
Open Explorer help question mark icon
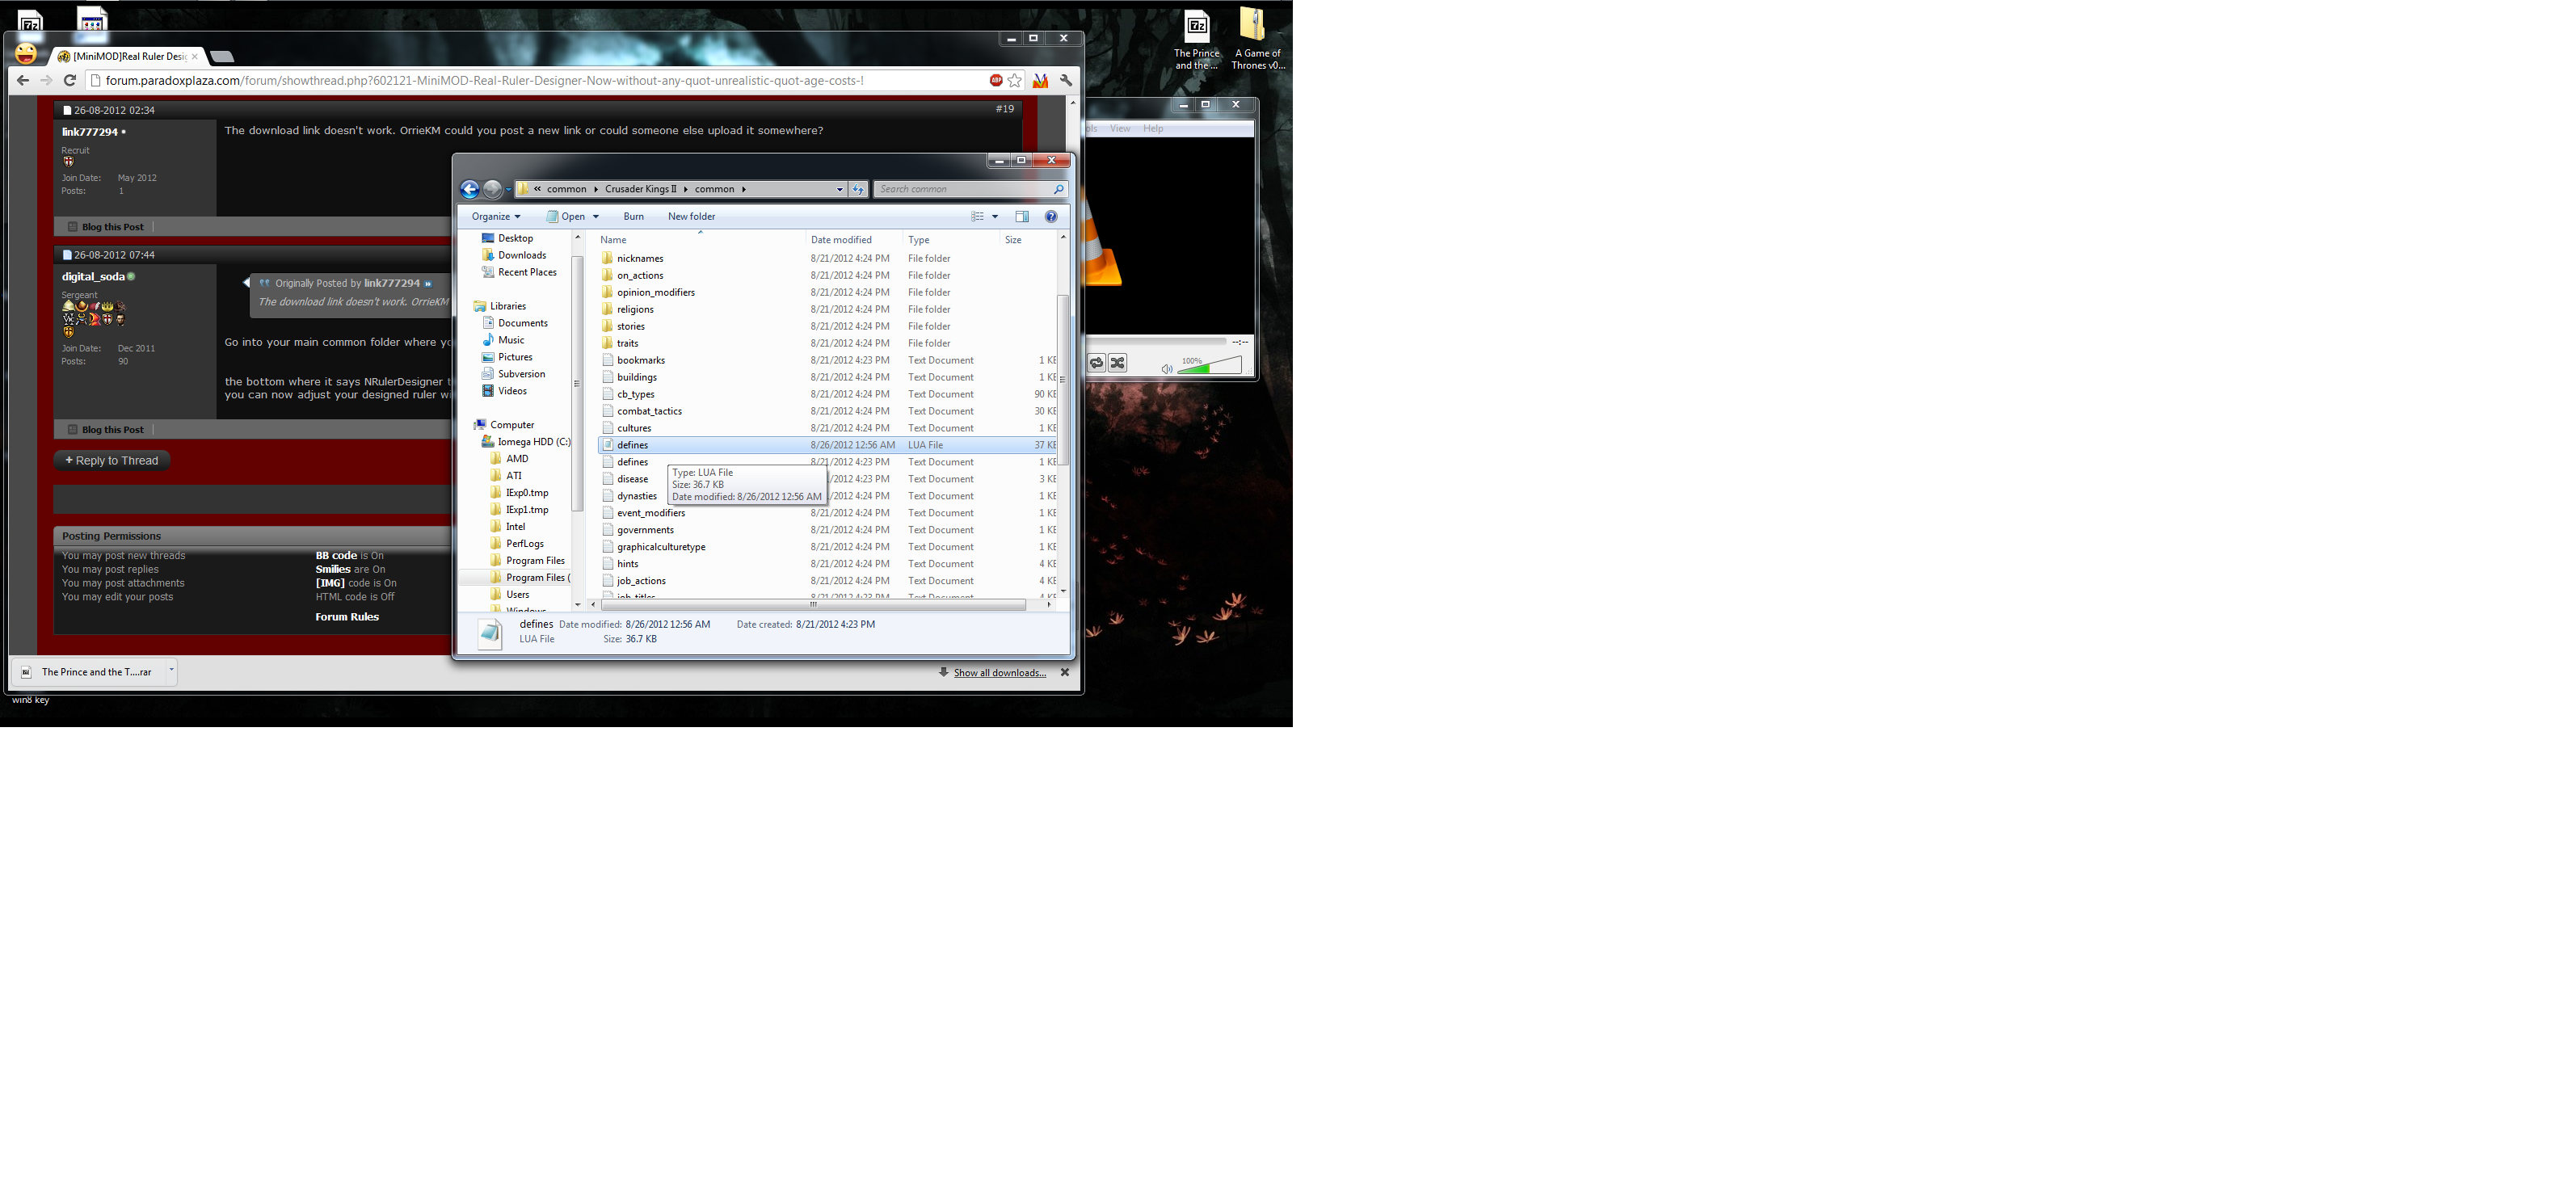1051,216
